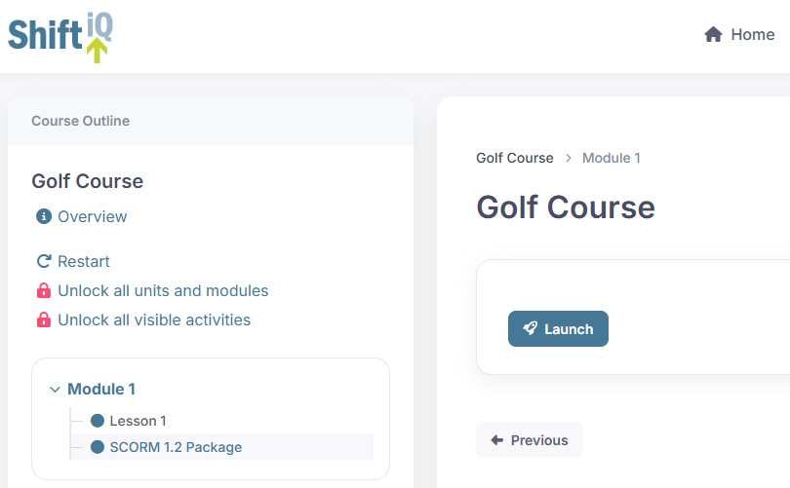
Task: Collapse the Module 1 chevron
Action: pos(55,390)
